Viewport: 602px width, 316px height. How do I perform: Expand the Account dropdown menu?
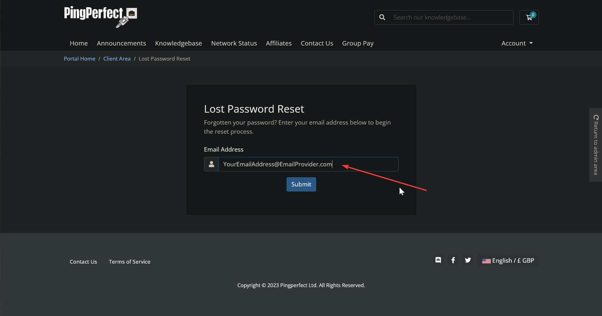[517, 43]
